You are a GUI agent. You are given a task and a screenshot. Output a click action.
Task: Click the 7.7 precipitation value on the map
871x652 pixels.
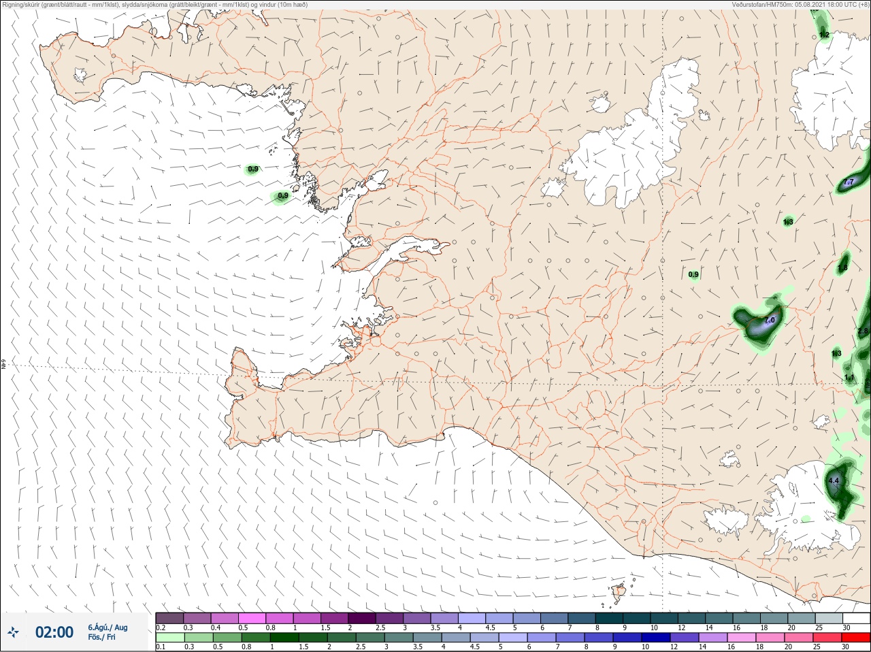848,182
